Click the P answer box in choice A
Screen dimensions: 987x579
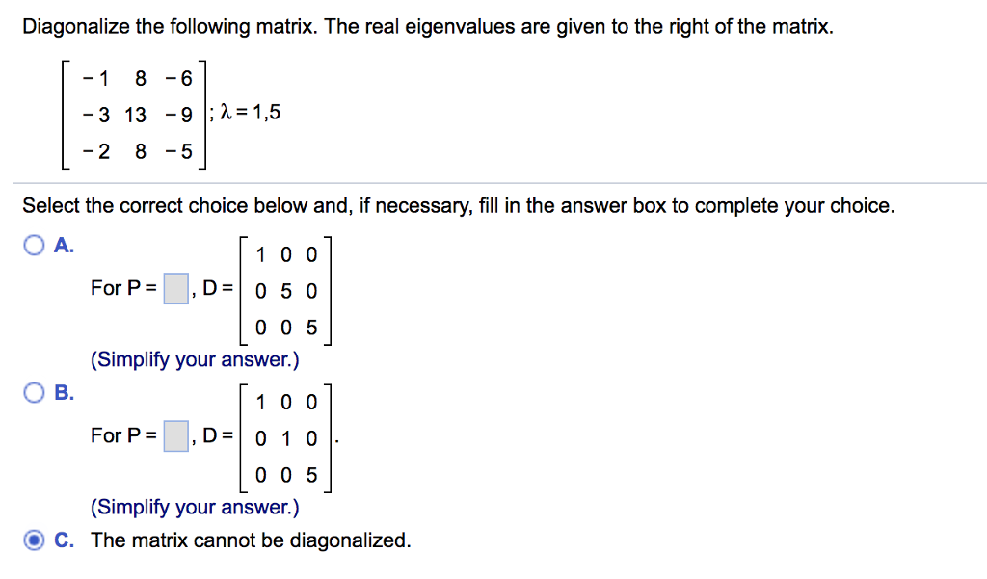tap(175, 286)
